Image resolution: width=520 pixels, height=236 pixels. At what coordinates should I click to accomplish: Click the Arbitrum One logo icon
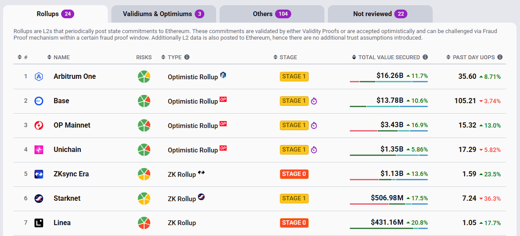click(39, 77)
